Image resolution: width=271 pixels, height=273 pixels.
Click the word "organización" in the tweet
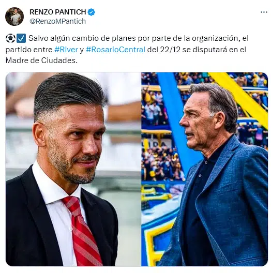(215, 38)
